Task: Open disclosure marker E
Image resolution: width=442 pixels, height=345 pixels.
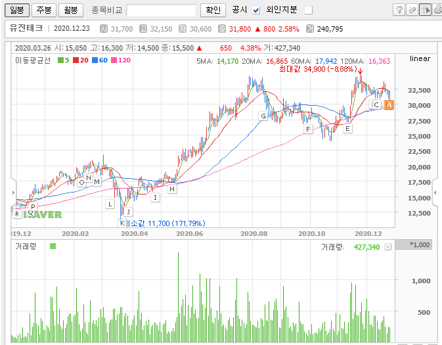Action: point(347,129)
